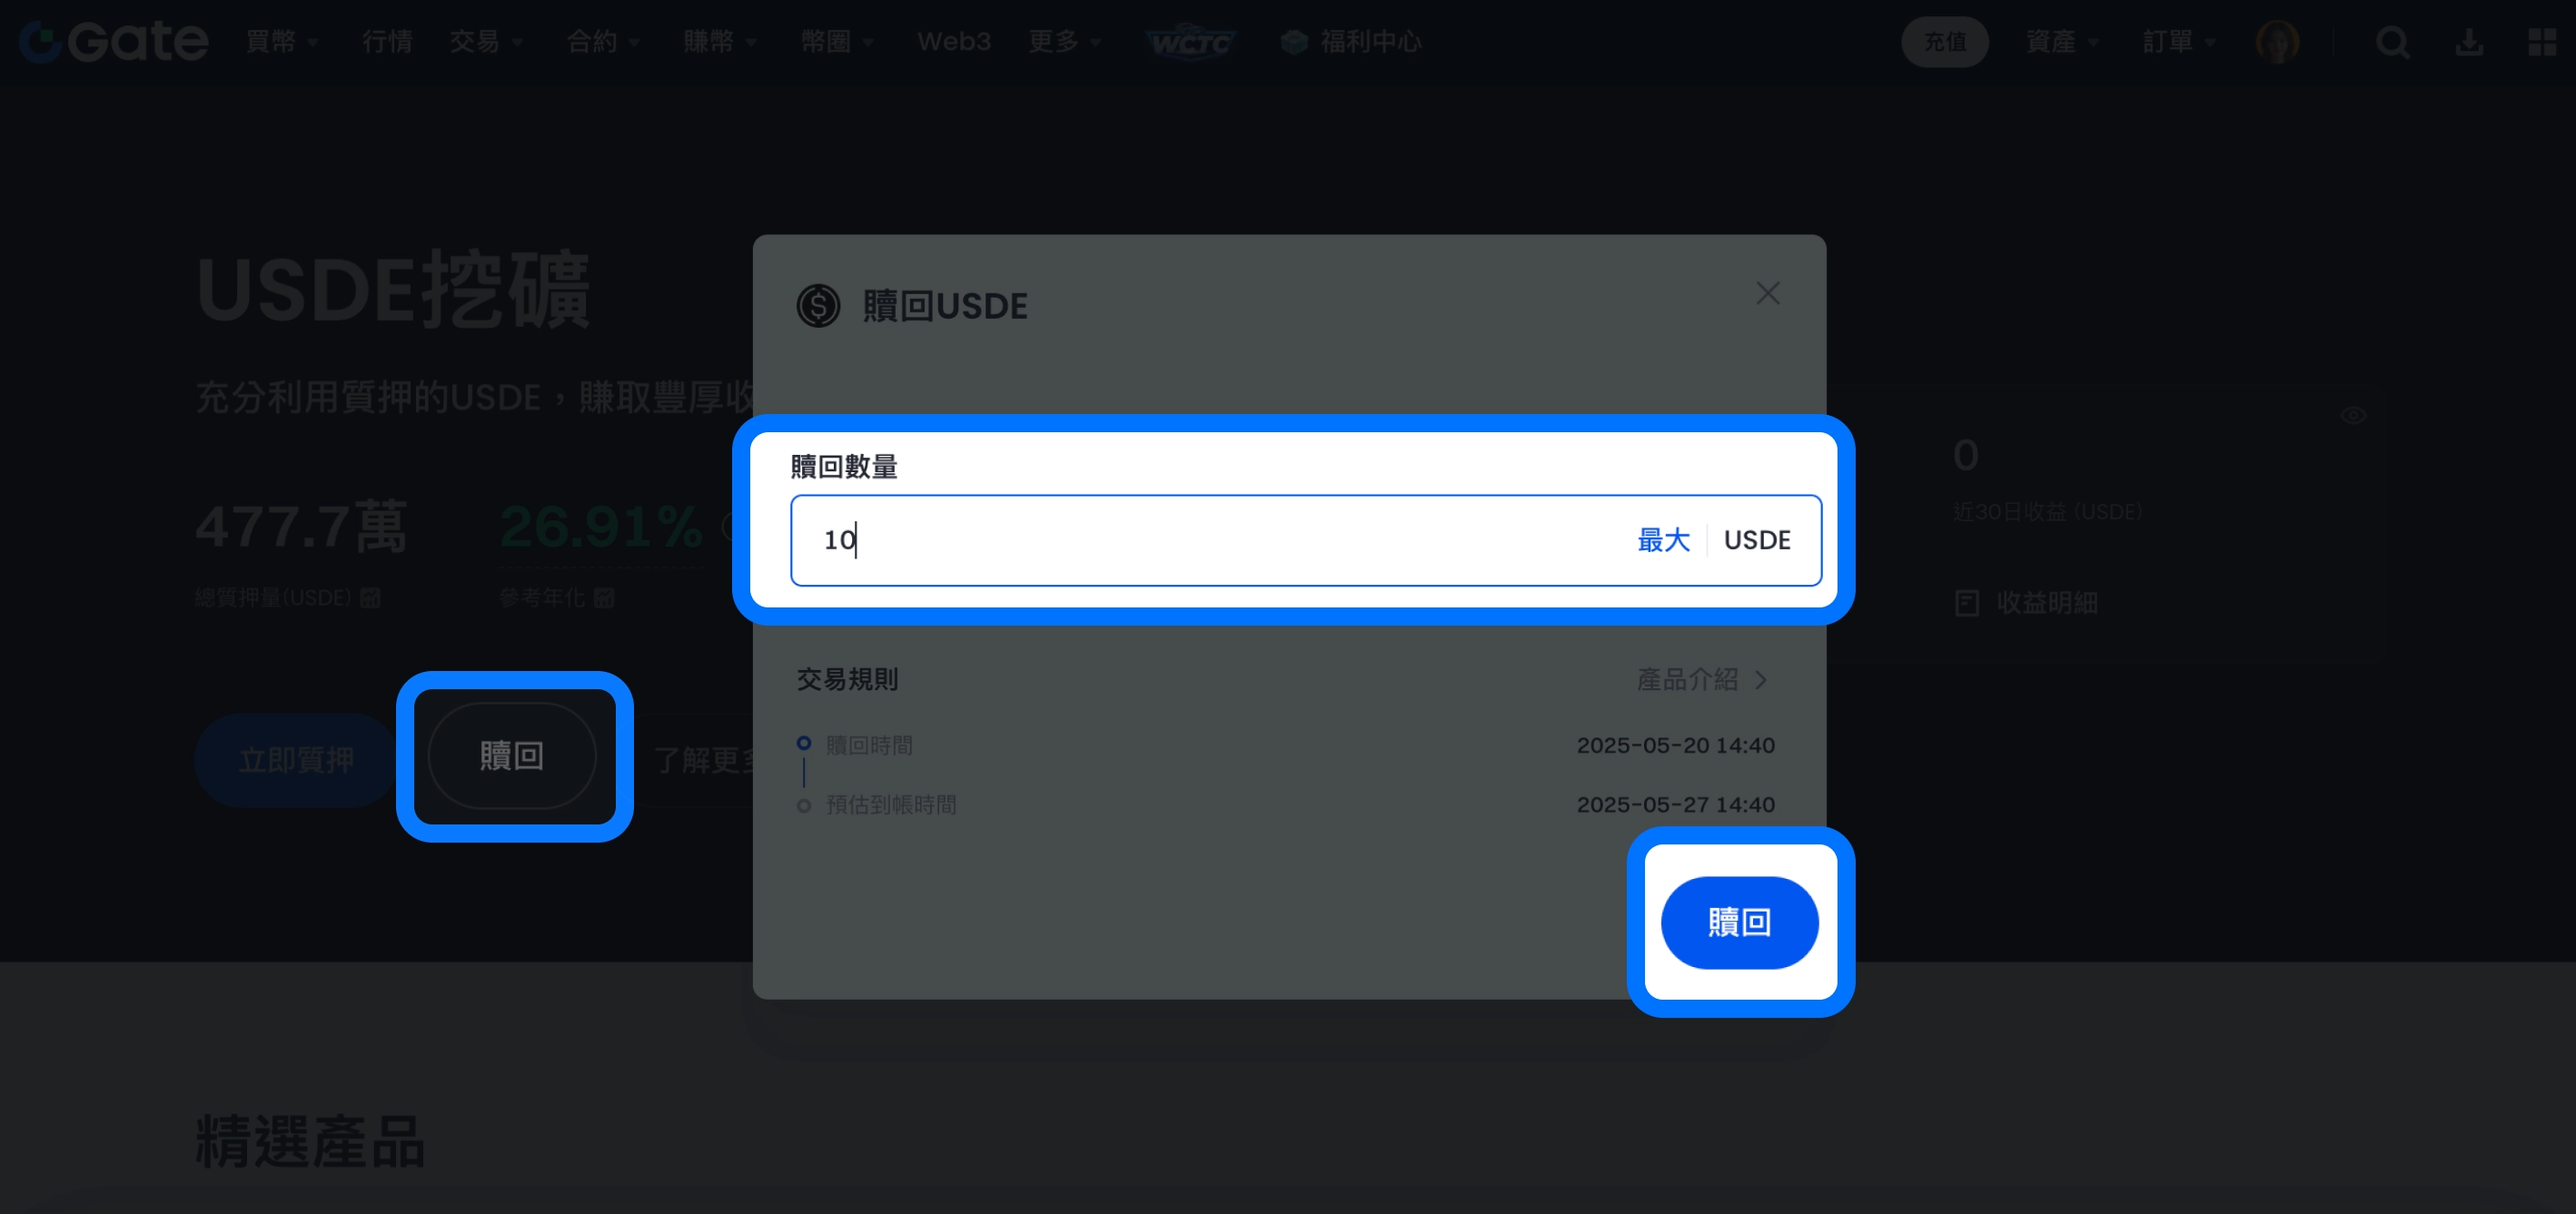Expand the 訂單 dropdown
Viewport: 2576px width, 1214px height.
(x=2179, y=42)
